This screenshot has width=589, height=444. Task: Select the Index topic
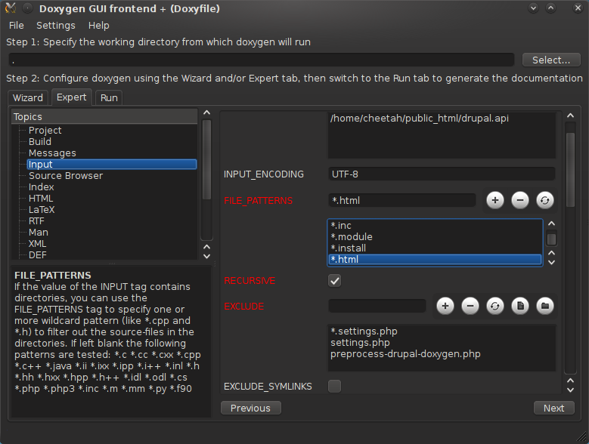(42, 187)
